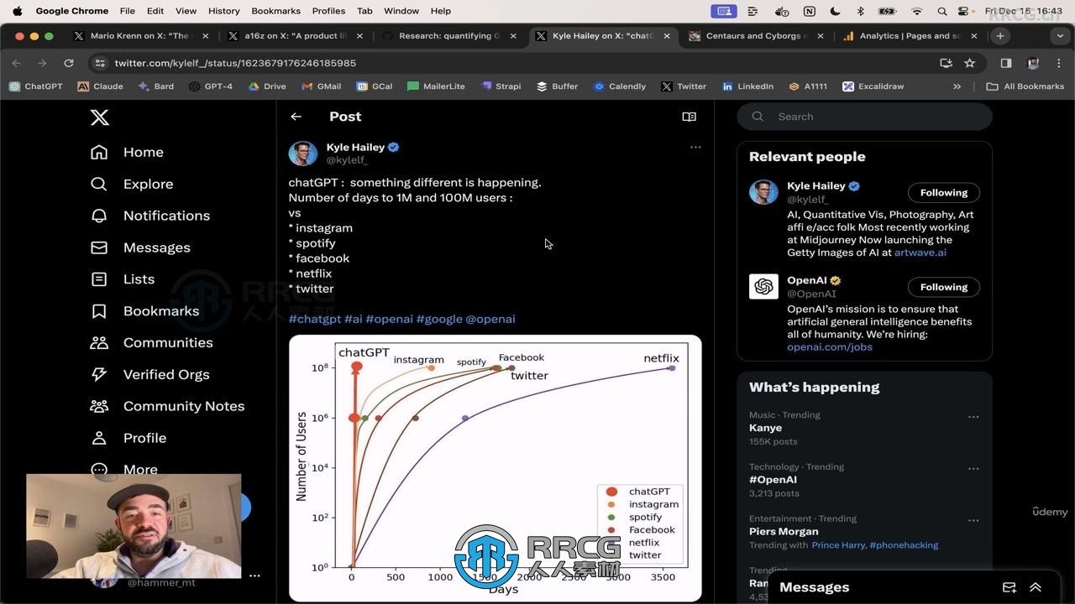Open Profile in sidebar
This screenshot has width=1075, height=604.
coord(128,438)
